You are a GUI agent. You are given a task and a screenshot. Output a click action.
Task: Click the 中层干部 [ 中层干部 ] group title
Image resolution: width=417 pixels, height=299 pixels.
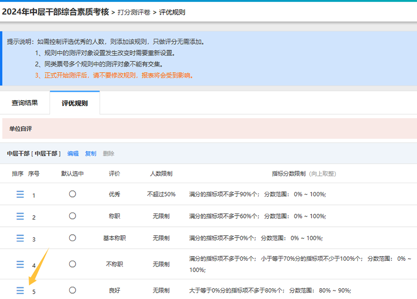coord(34,154)
